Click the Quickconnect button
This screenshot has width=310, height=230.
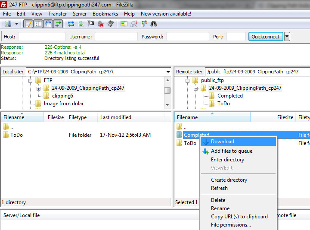pos(266,37)
